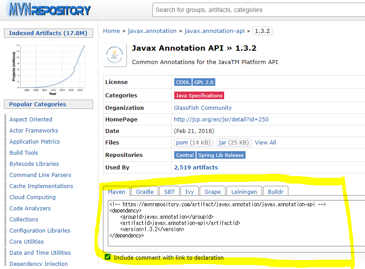The image size is (365, 269).
Task: Open Build Tools category
Action: [24, 153]
